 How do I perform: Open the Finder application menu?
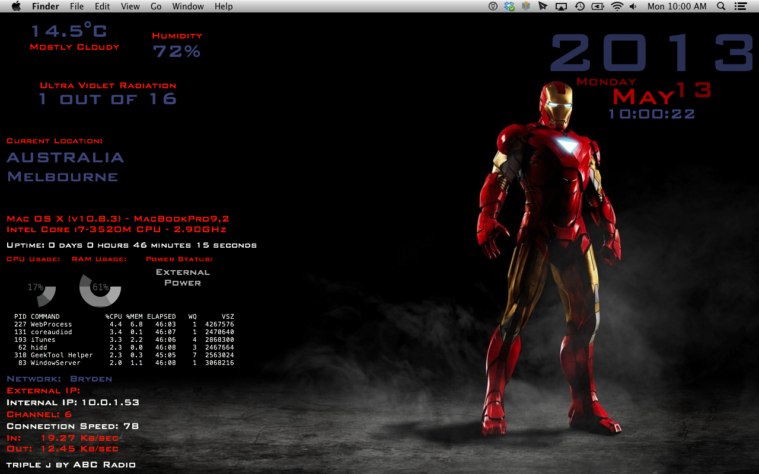point(45,7)
